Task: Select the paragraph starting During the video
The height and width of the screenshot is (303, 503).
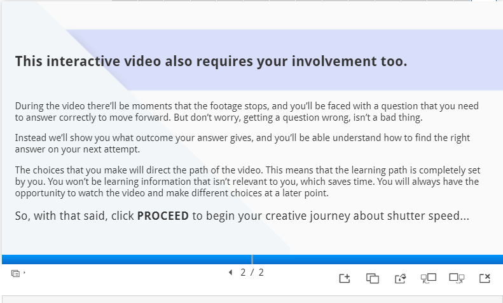Action: tap(247, 111)
